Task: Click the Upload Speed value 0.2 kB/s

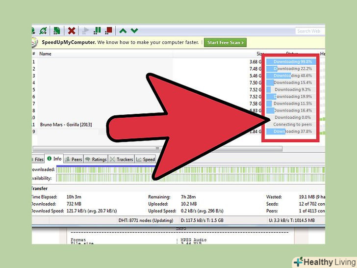Action: 202,211
